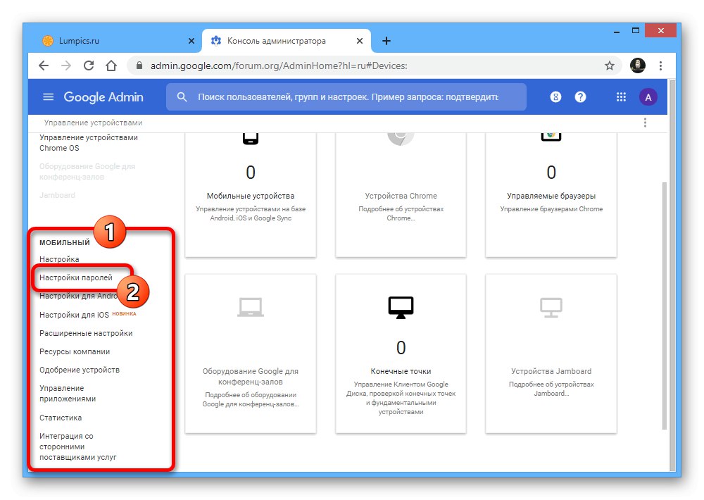
Task: Open the Google Admin hamburger menu
Action: [48, 97]
